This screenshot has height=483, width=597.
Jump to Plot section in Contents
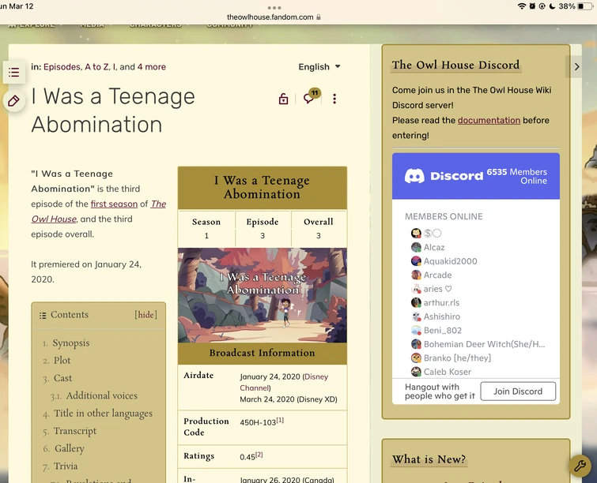(62, 361)
